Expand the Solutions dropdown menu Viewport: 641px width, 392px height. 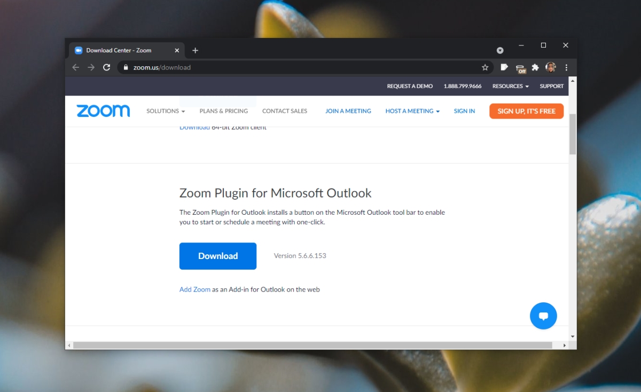point(166,111)
